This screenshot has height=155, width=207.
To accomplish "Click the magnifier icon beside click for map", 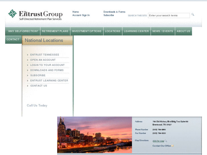I will tap(166, 141).
